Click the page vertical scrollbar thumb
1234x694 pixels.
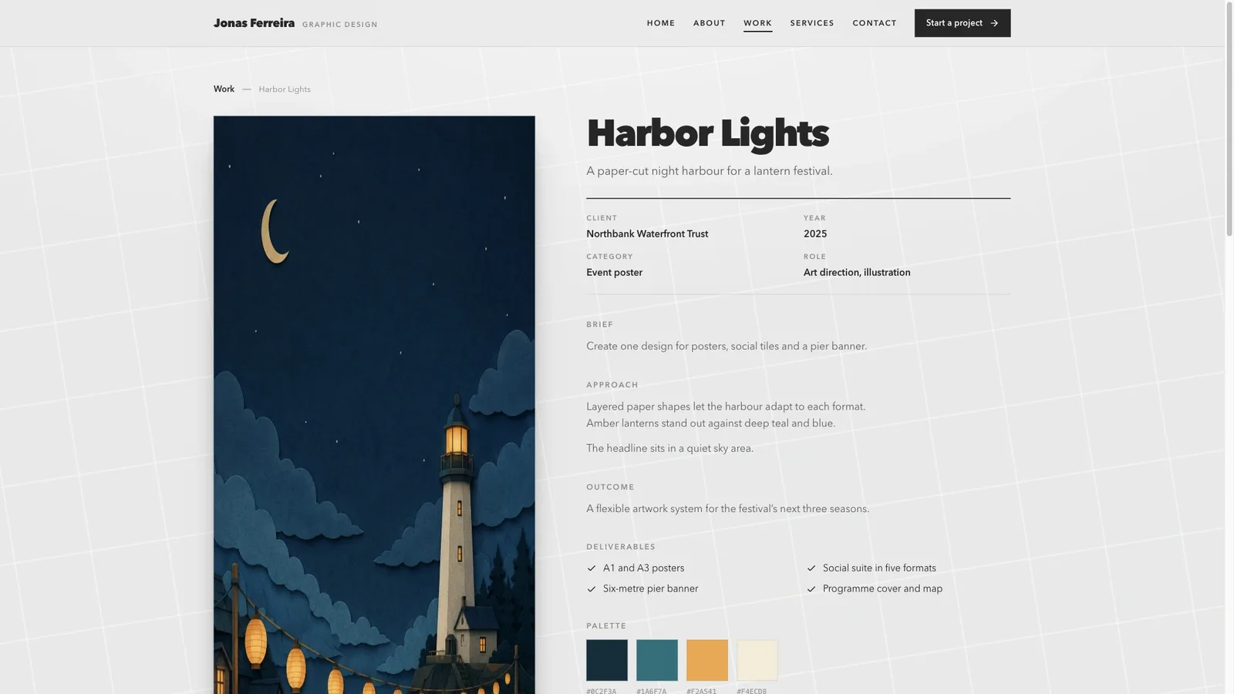click(1229, 119)
